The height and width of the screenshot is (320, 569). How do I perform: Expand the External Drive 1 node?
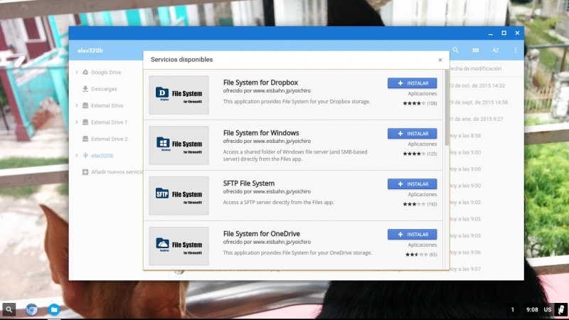coord(77,122)
